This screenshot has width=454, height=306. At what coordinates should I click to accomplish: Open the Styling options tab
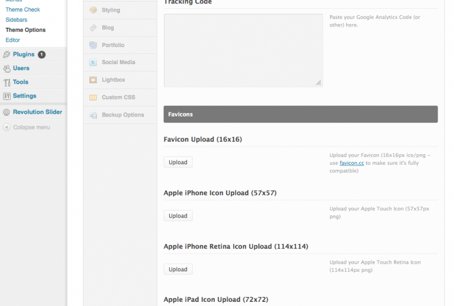pyautogui.click(x=120, y=10)
